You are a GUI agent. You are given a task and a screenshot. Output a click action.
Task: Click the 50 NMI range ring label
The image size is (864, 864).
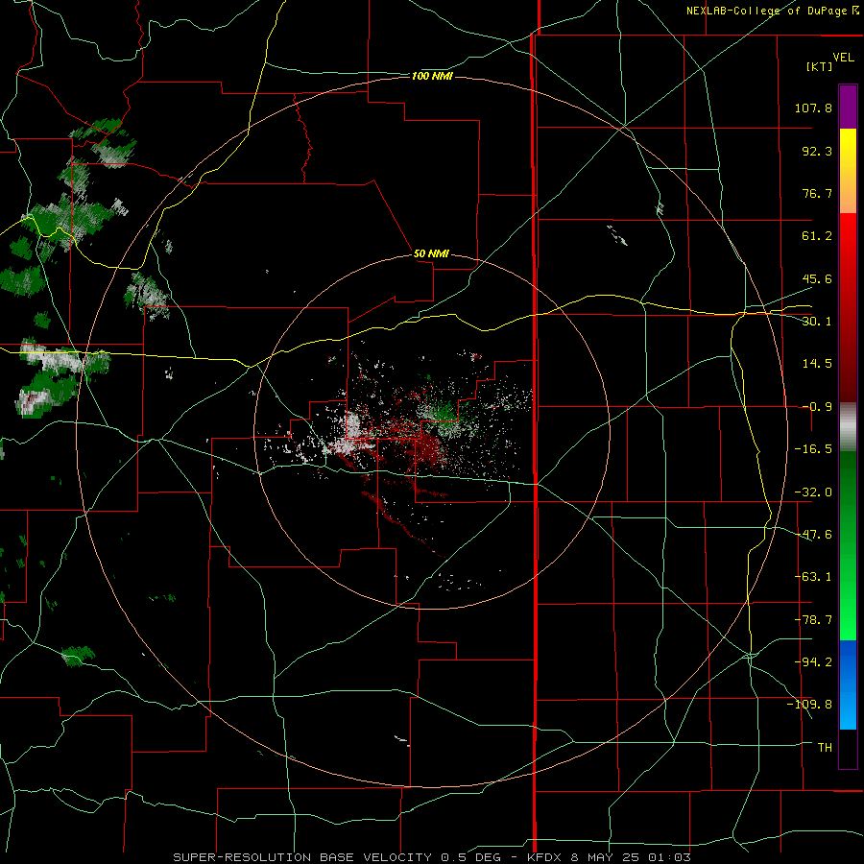431,253
